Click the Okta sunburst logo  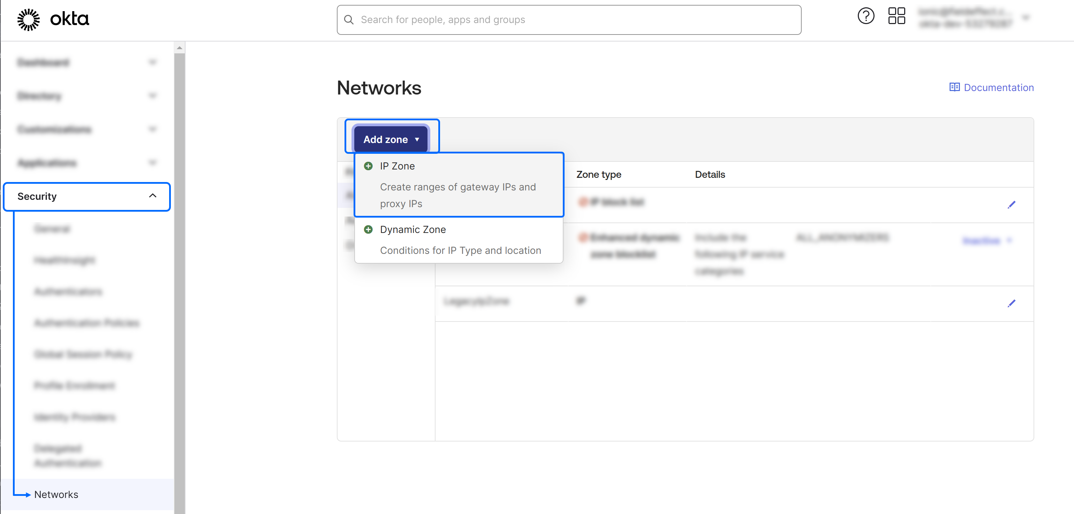(28, 20)
